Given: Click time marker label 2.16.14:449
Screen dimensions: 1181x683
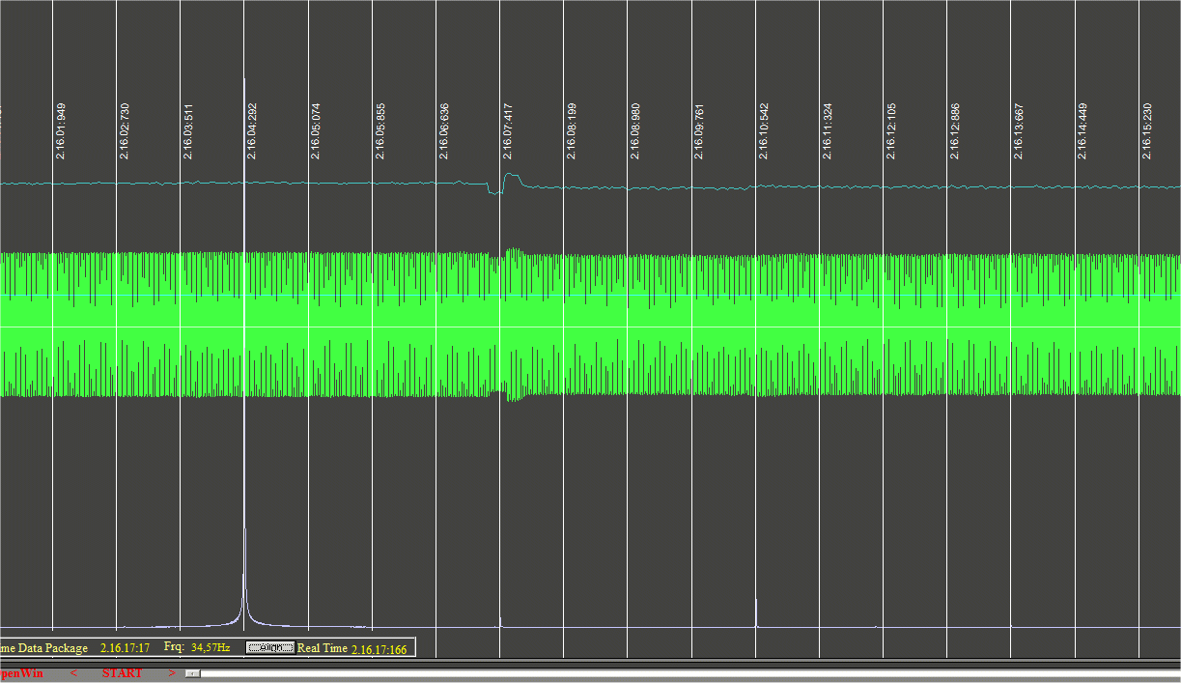Looking at the screenshot, I should (x=1083, y=130).
